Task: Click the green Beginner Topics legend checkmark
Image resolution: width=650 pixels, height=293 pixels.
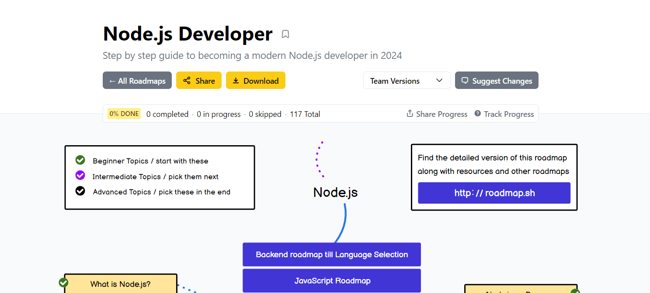Action: pyautogui.click(x=80, y=160)
